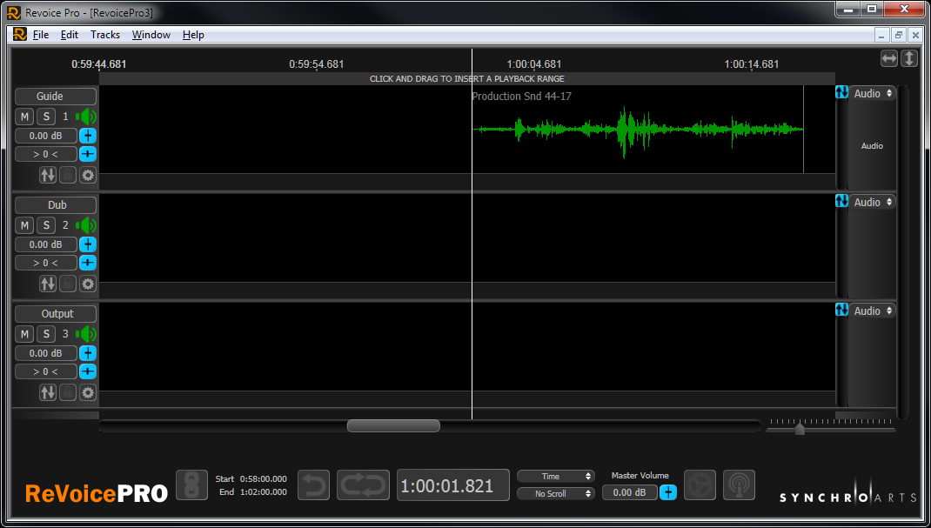Click the Output track name button
This screenshot has height=528, width=931.
(x=57, y=314)
